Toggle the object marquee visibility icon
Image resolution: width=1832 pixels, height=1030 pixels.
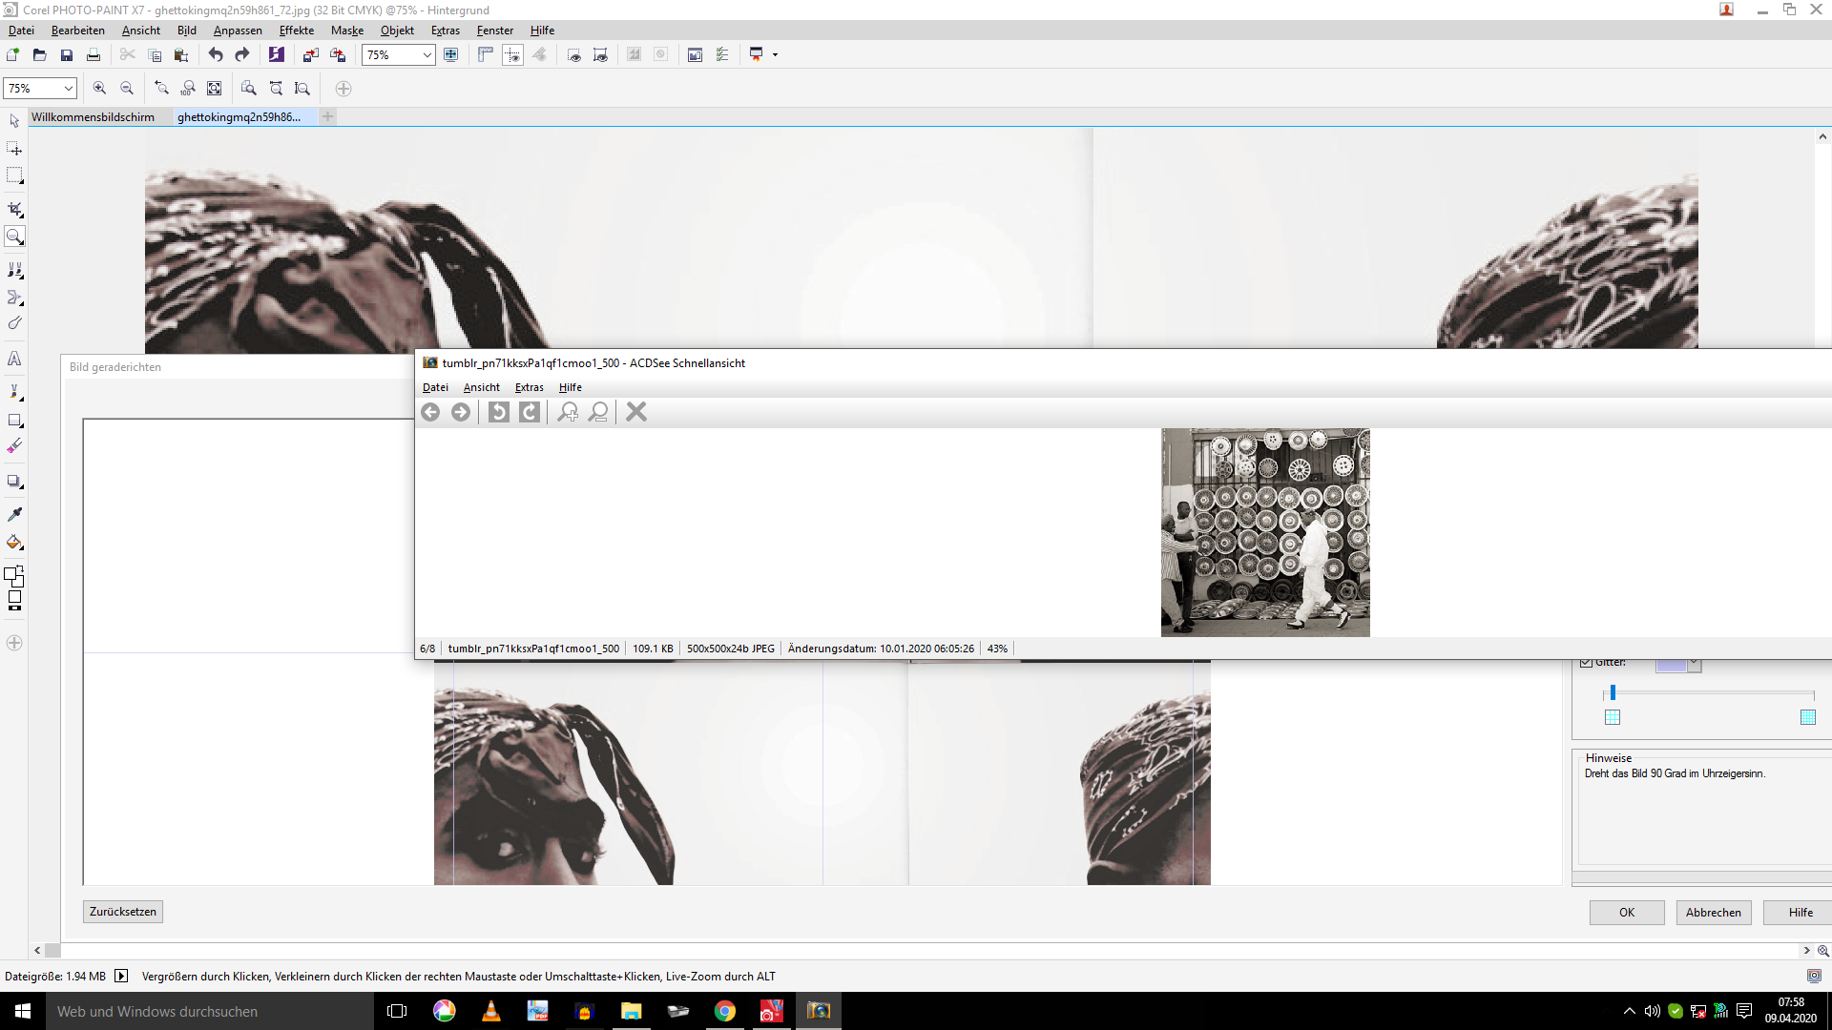click(x=600, y=55)
